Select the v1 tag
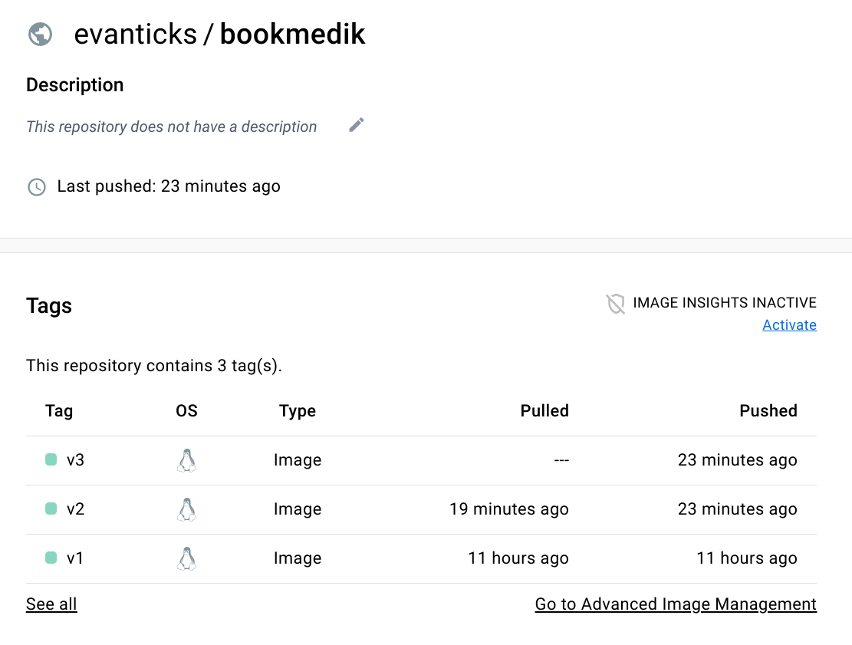The image size is (852, 645). click(x=75, y=558)
